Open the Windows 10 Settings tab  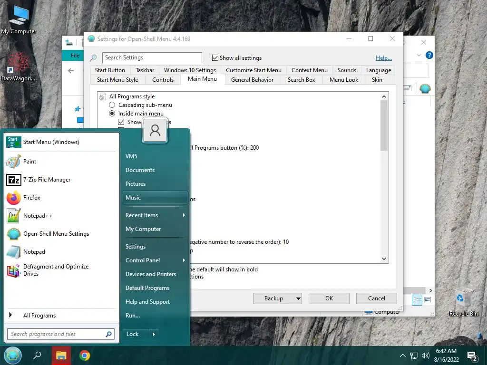(190, 70)
